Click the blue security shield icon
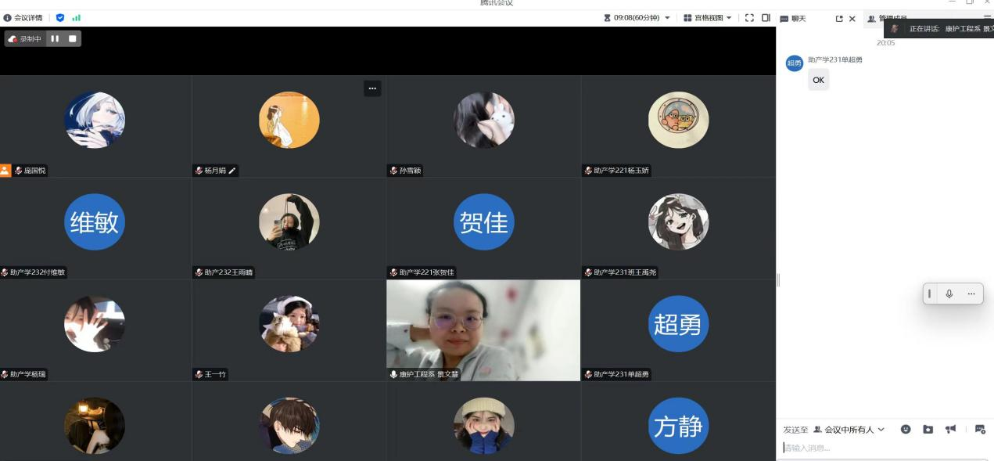This screenshot has height=461, width=994. 60,17
